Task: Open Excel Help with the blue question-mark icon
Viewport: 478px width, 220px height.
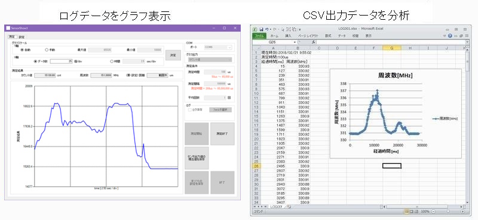Action: tap(450, 36)
